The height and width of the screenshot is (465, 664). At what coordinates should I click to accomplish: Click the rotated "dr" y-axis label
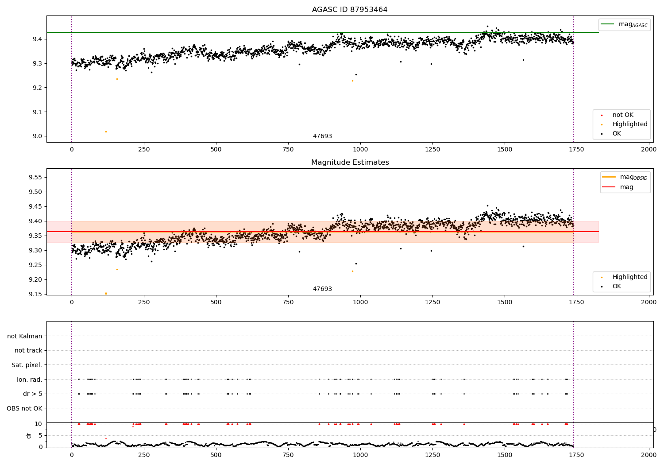29,435
